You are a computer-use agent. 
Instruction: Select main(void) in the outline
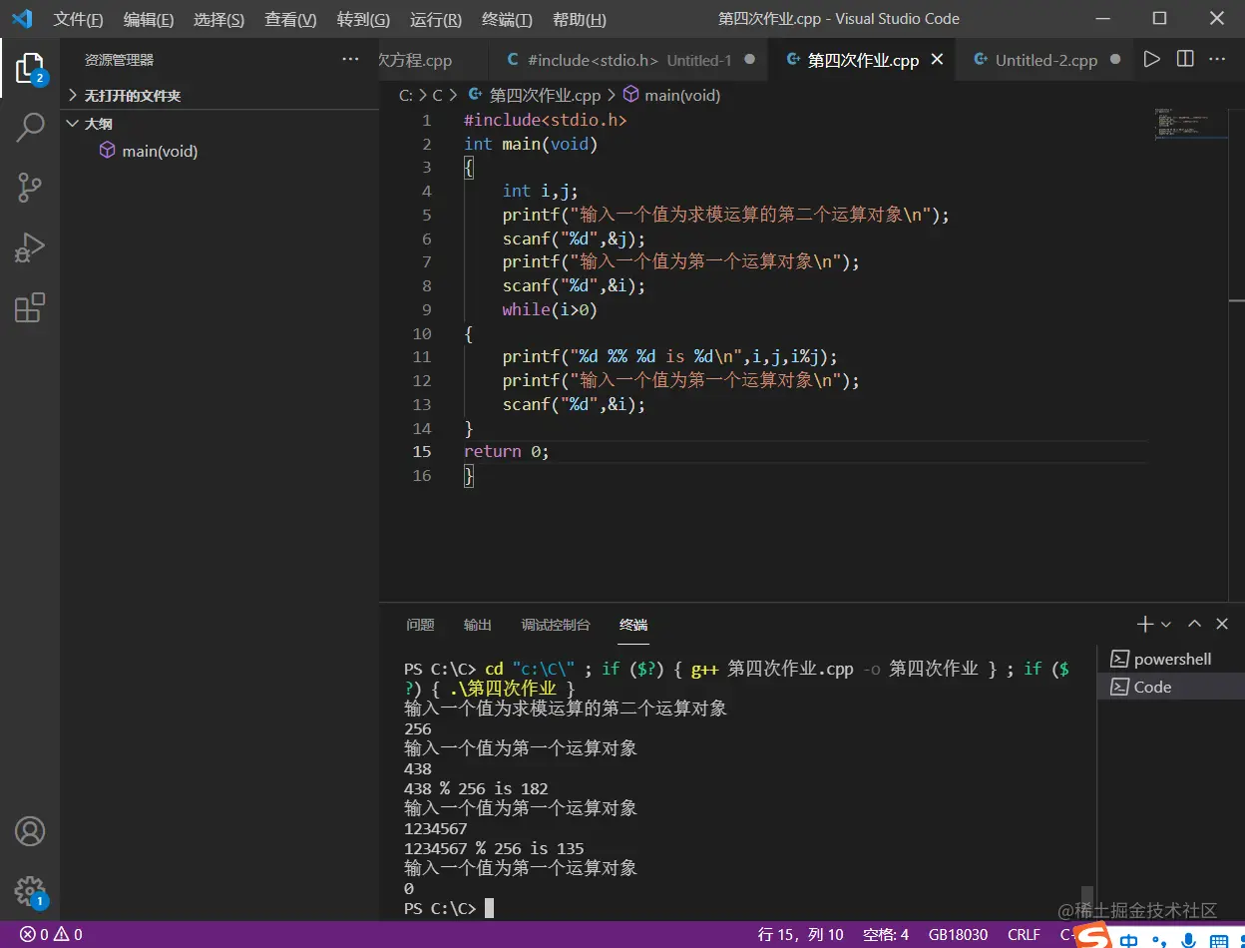click(x=160, y=151)
